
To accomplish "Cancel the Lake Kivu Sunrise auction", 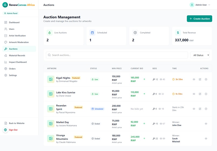I will [206, 94].
